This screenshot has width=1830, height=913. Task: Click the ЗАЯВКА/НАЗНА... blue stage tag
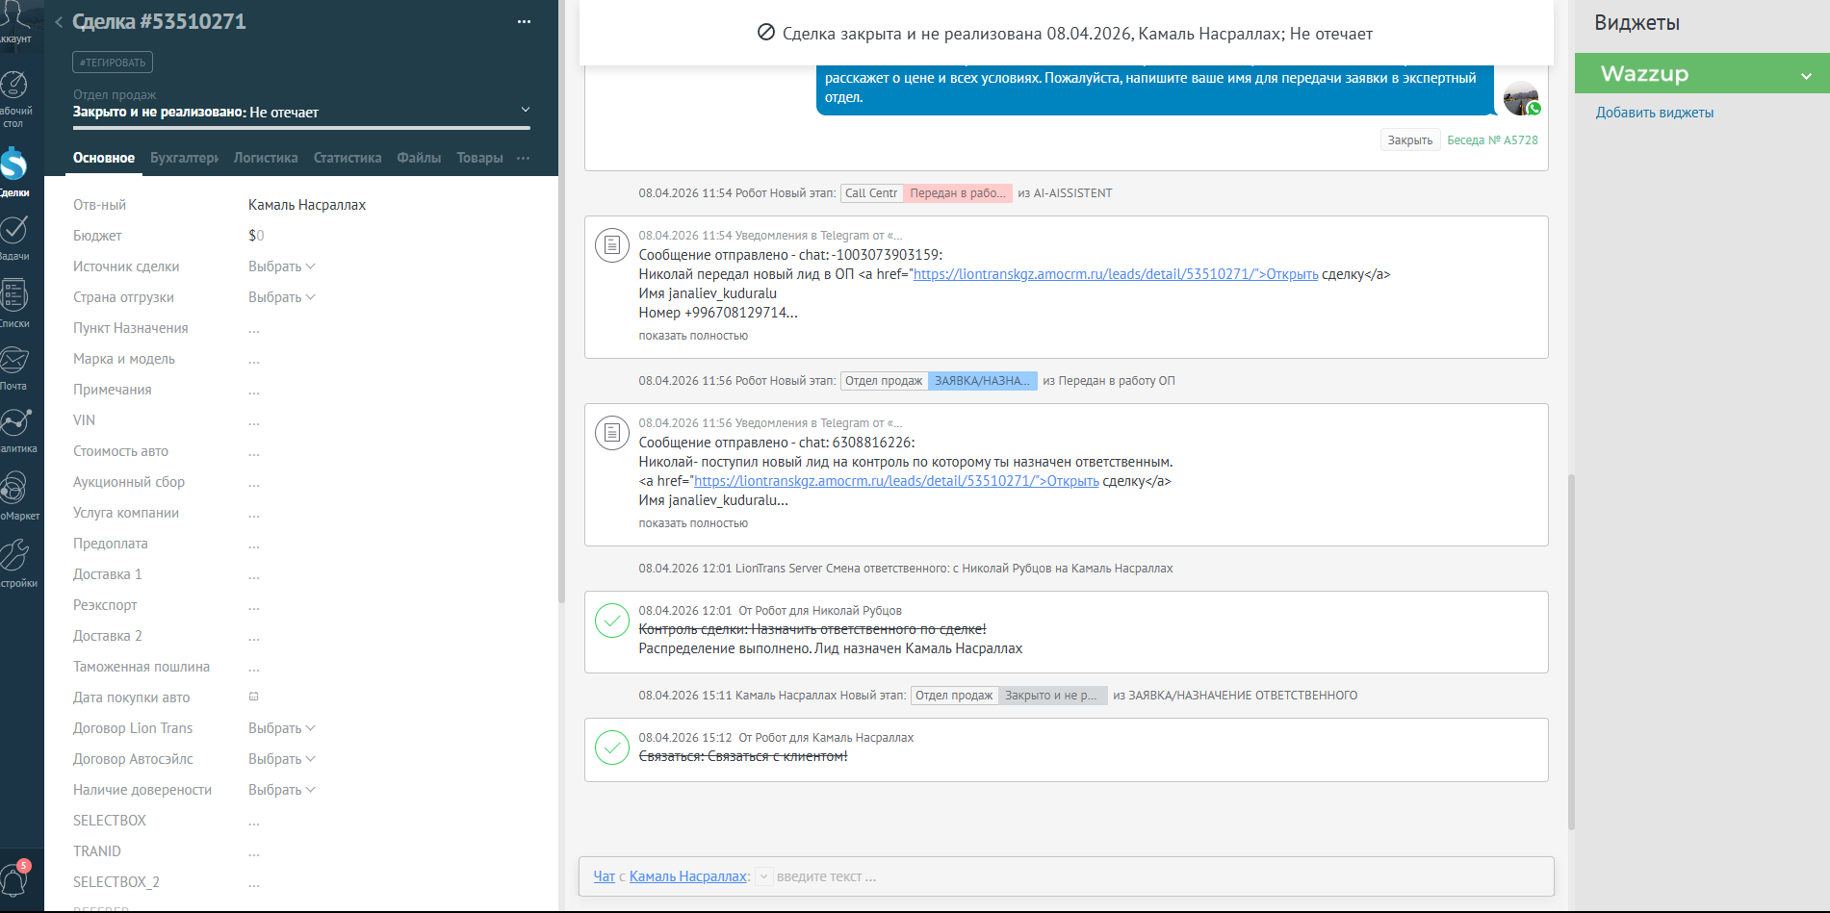point(983,381)
